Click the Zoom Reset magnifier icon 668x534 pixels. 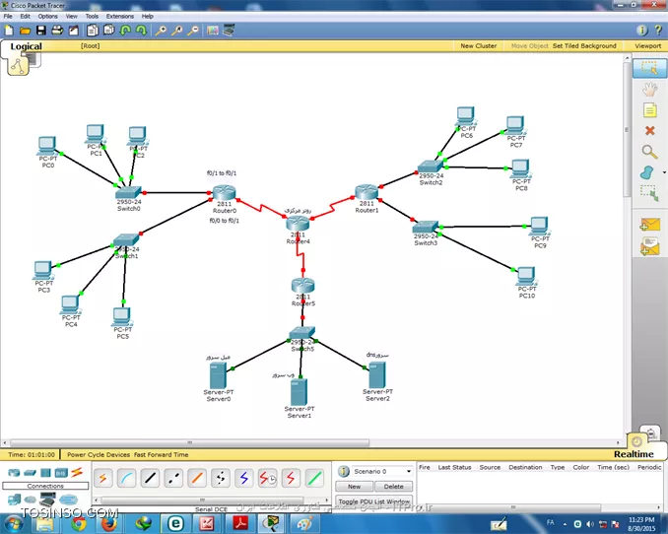176,31
